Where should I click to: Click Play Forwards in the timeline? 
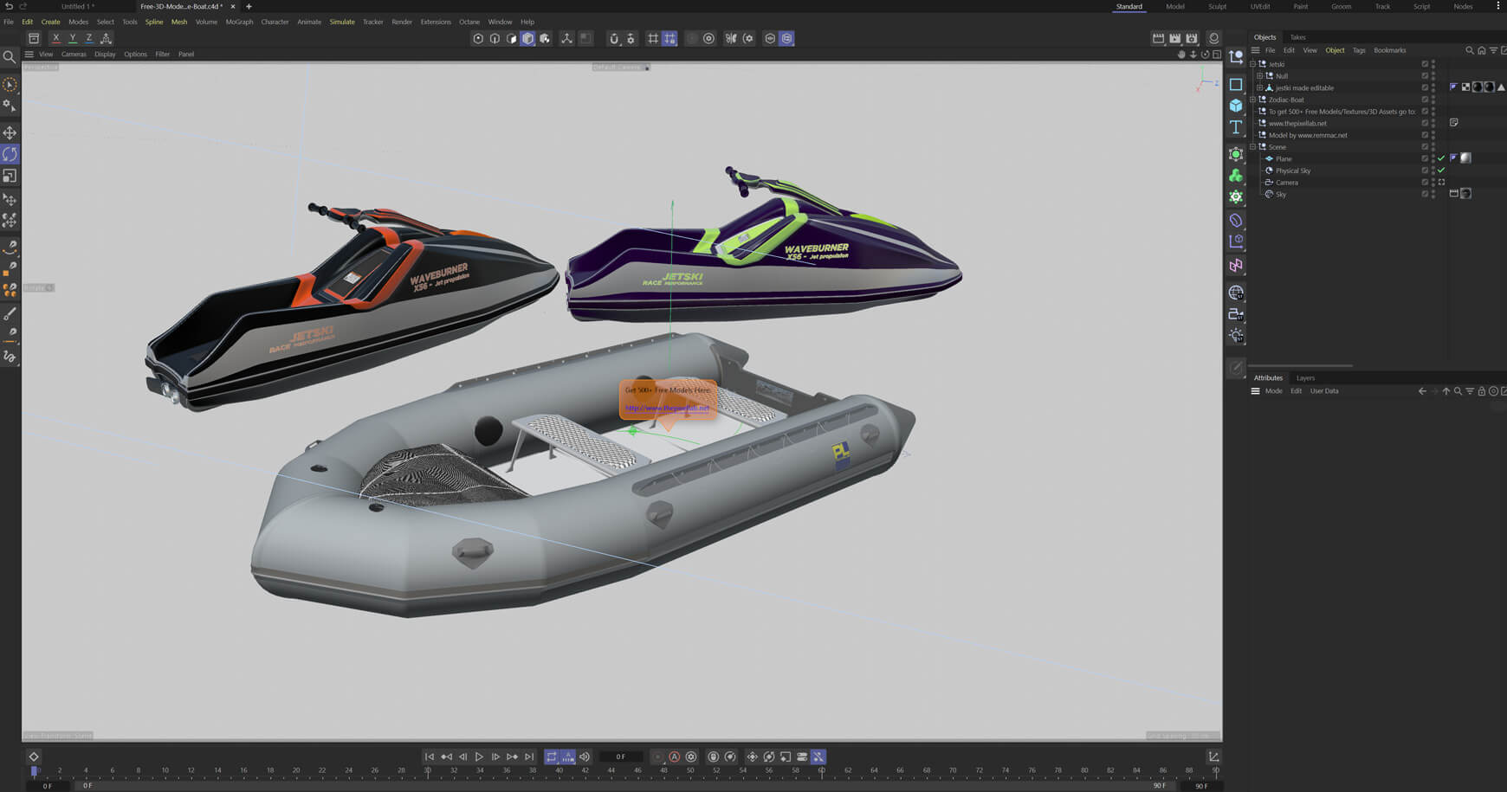tap(479, 757)
